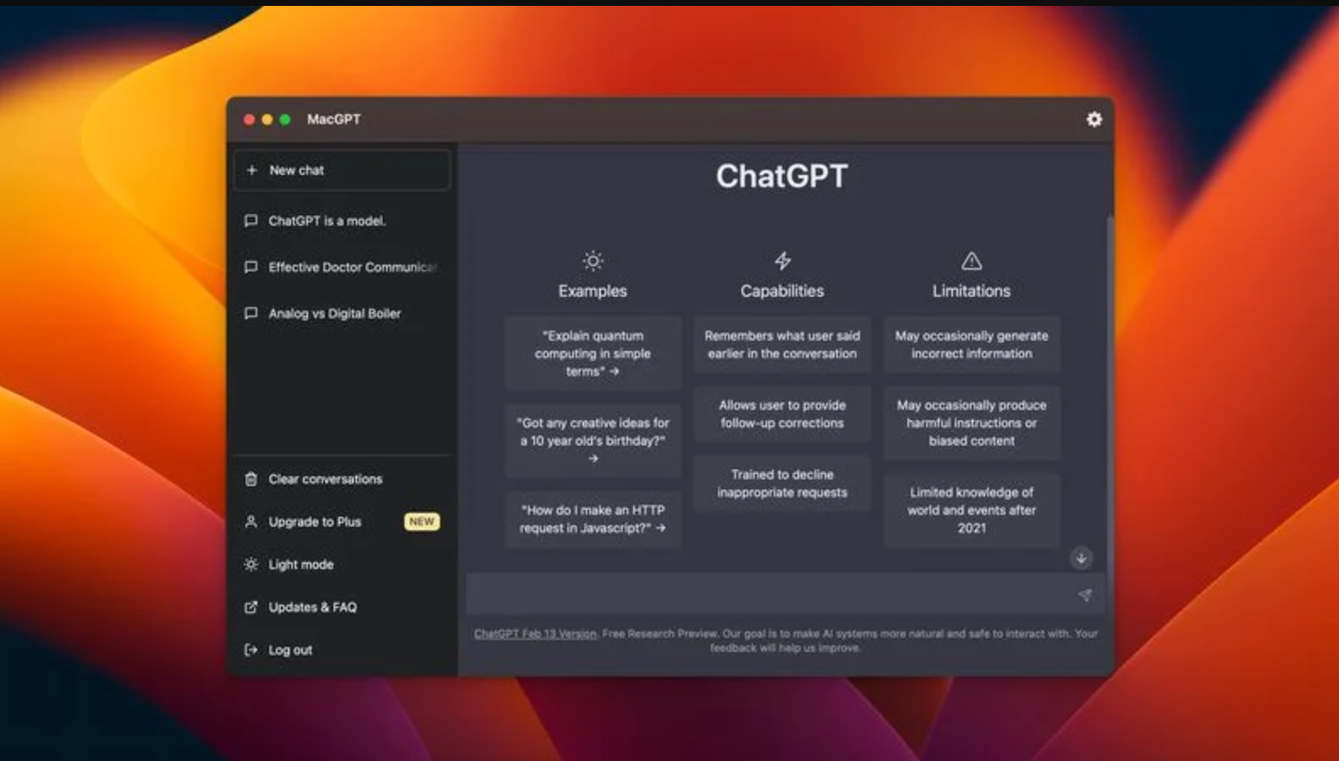Click the Capabilities column heading

[x=782, y=291]
